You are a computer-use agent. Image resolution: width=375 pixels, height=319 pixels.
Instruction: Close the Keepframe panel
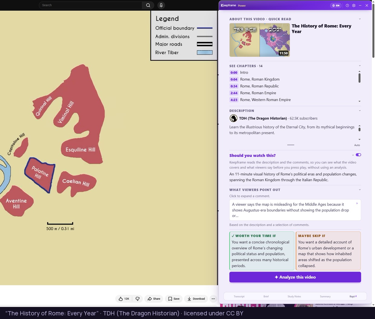(367, 5)
